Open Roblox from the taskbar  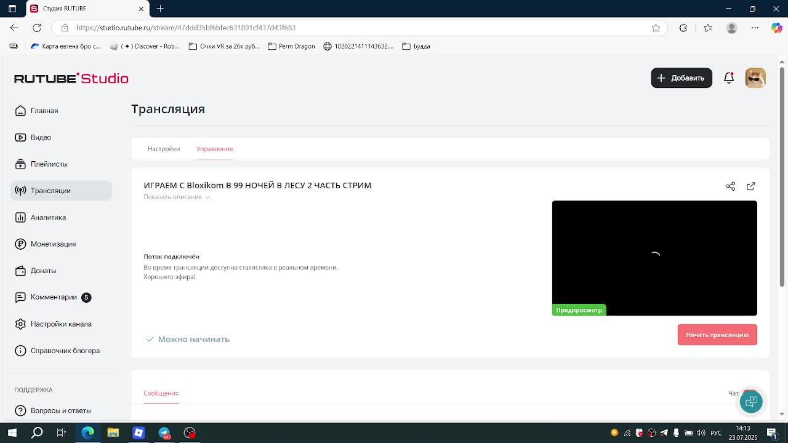139,433
